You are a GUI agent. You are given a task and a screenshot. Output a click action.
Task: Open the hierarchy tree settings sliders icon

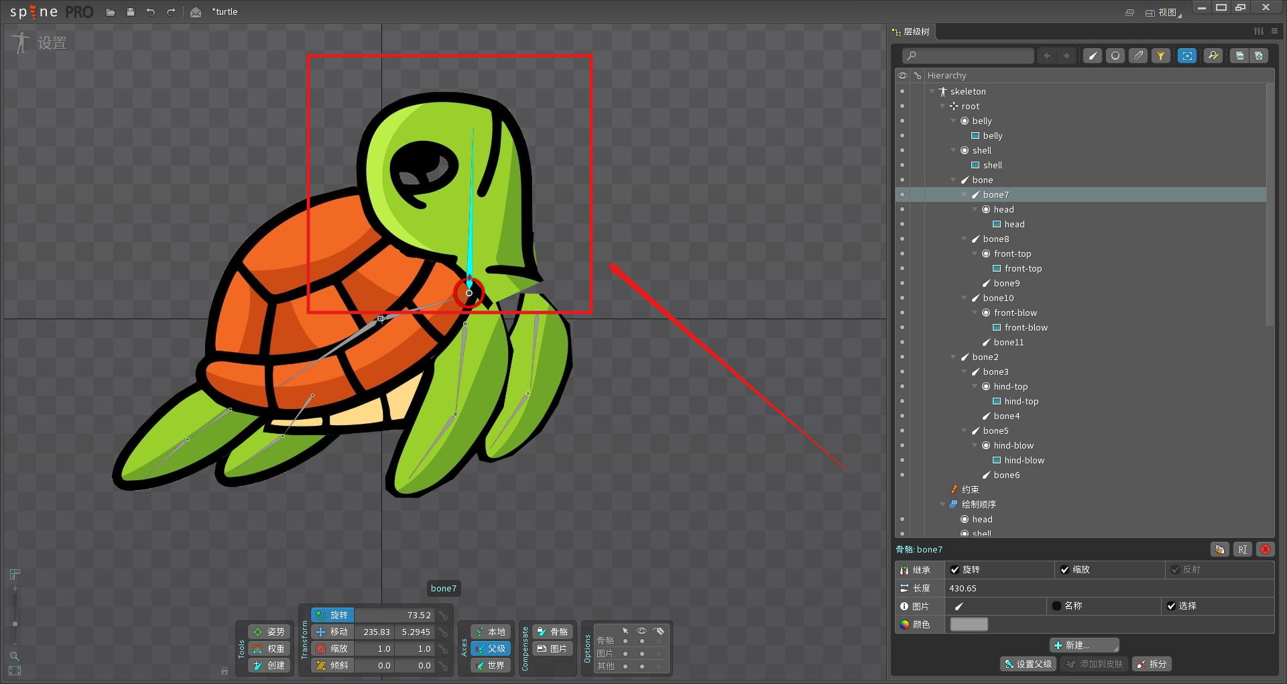coord(1259,31)
